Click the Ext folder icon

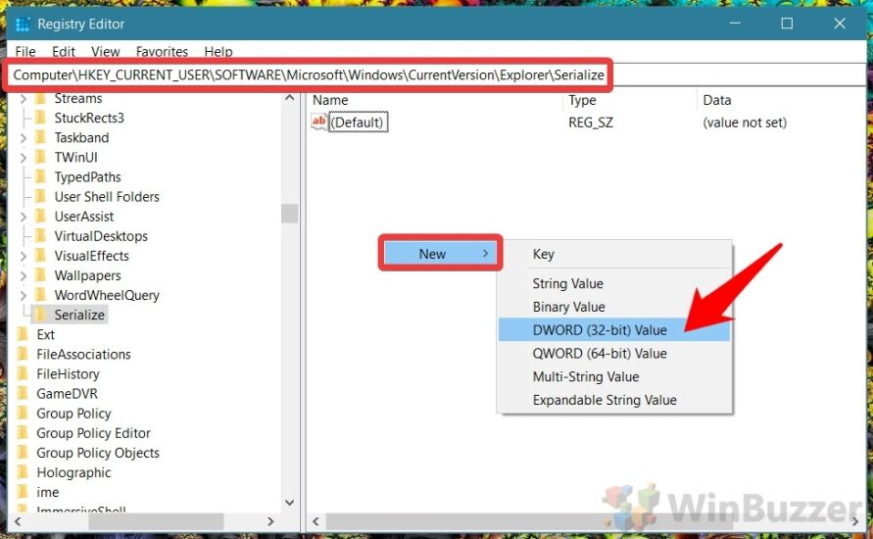23,334
